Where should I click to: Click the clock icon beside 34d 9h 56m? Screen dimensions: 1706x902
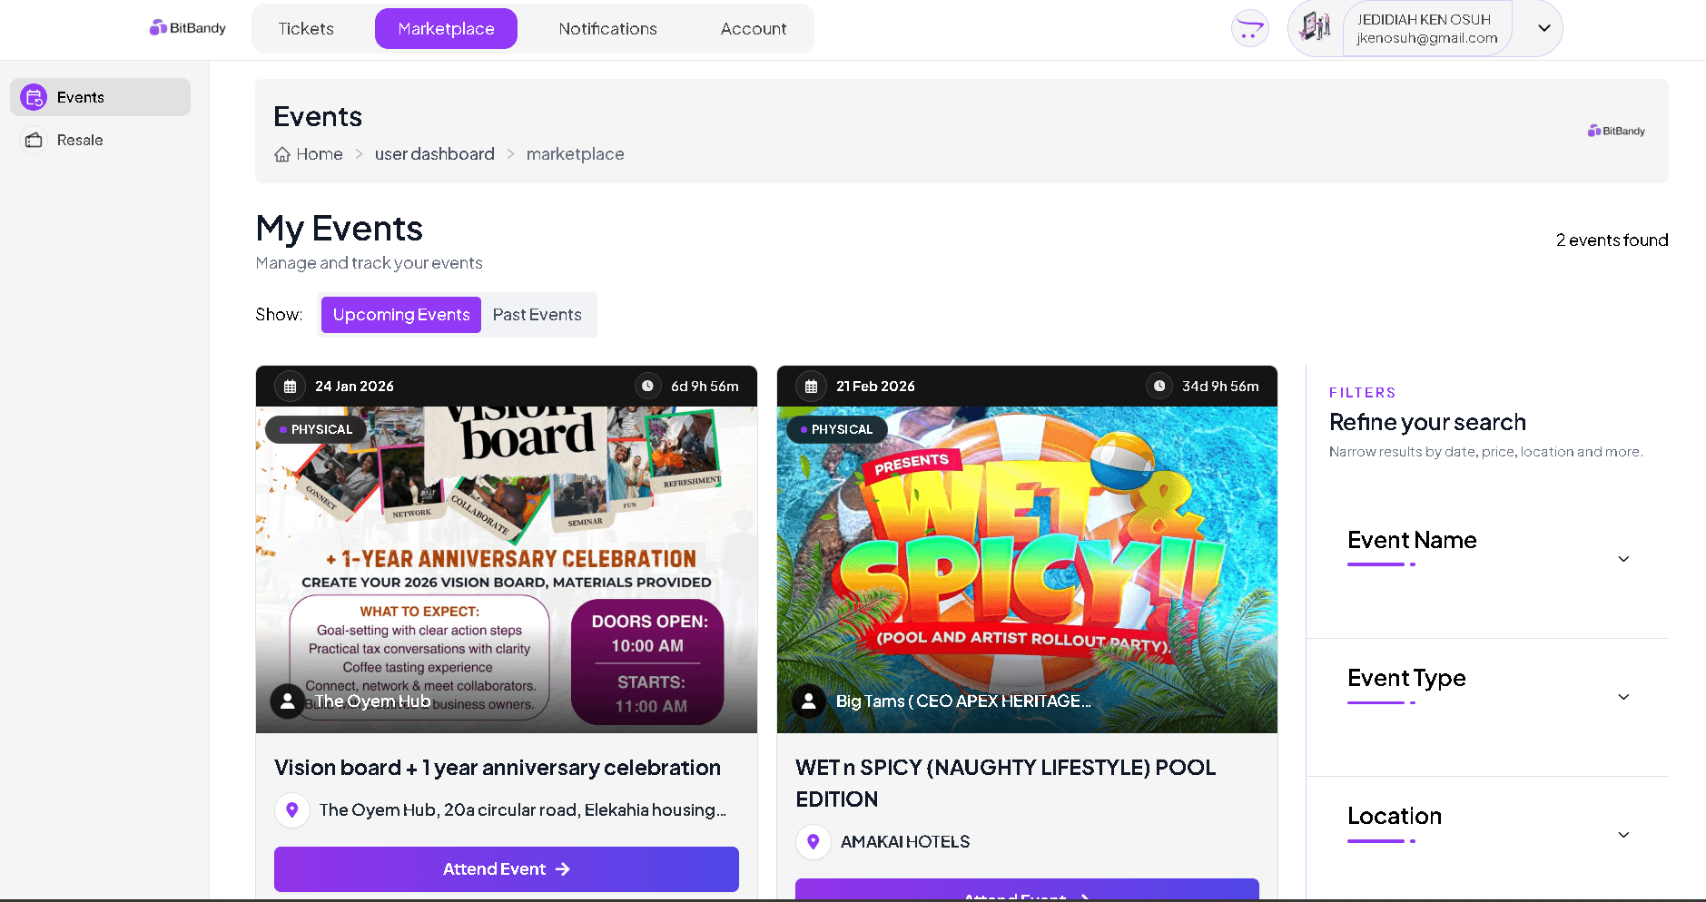tap(1159, 387)
